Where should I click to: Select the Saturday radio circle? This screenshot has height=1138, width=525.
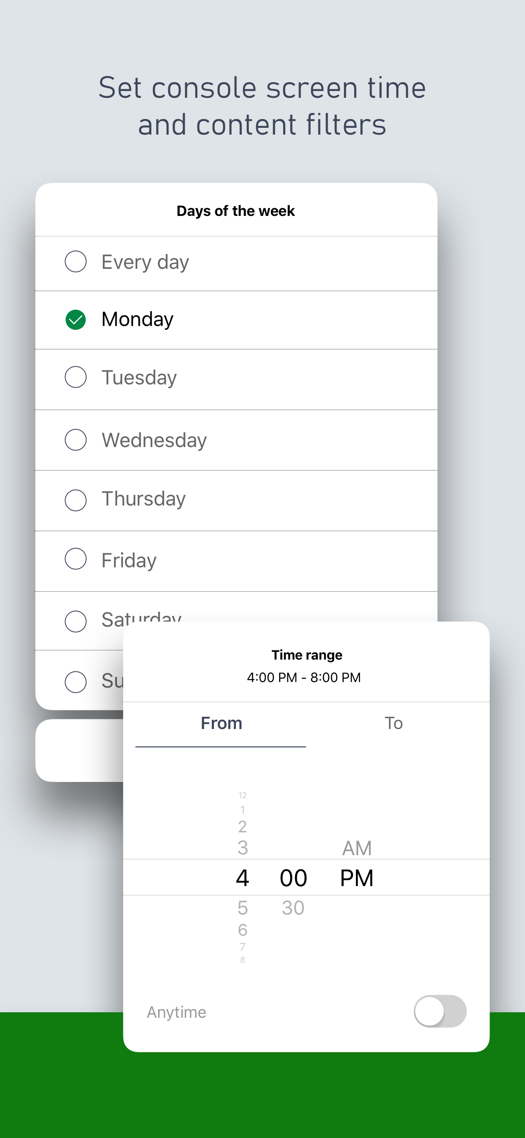75,621
